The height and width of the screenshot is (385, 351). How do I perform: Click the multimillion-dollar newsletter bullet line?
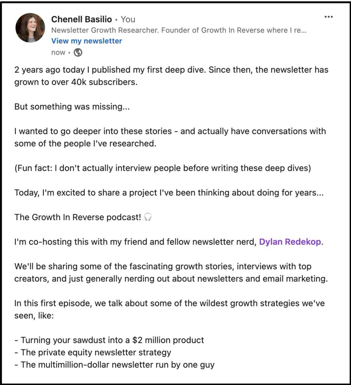(x=114, y=365)
